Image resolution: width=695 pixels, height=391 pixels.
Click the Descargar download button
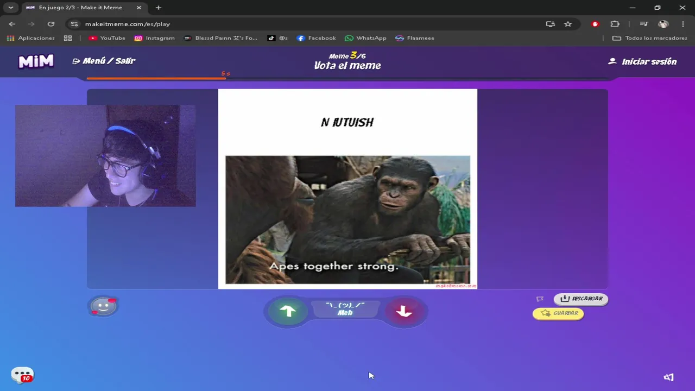coord(581,299)
